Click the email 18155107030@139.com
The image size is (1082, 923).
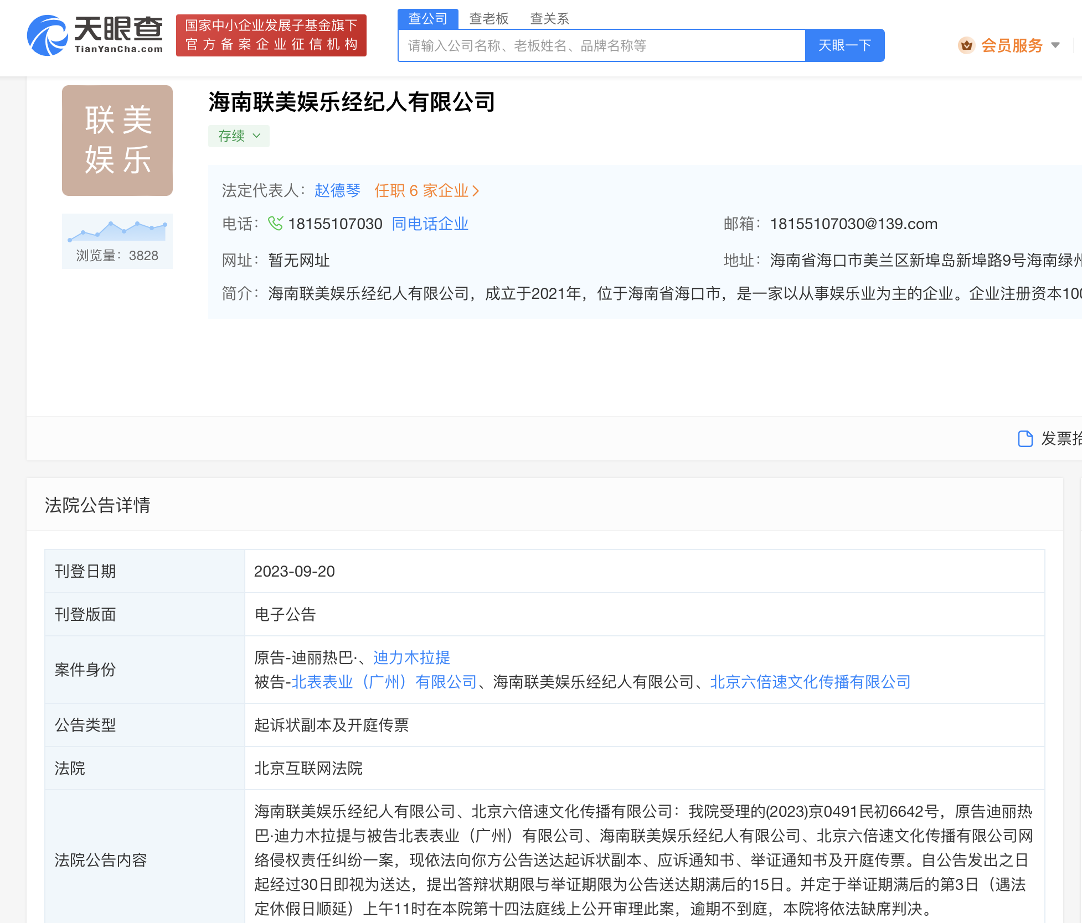click(x=853, y=224)
